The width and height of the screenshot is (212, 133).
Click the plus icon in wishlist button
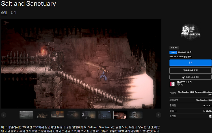click(x=183, y=77)
